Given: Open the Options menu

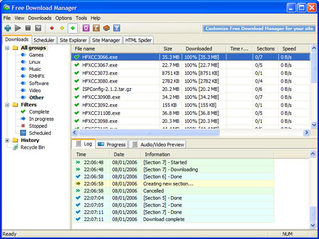Looking at the screenshot, I should (64, 18).
